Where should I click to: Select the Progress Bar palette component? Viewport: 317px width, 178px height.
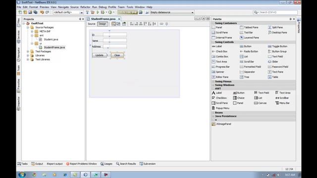220,67
